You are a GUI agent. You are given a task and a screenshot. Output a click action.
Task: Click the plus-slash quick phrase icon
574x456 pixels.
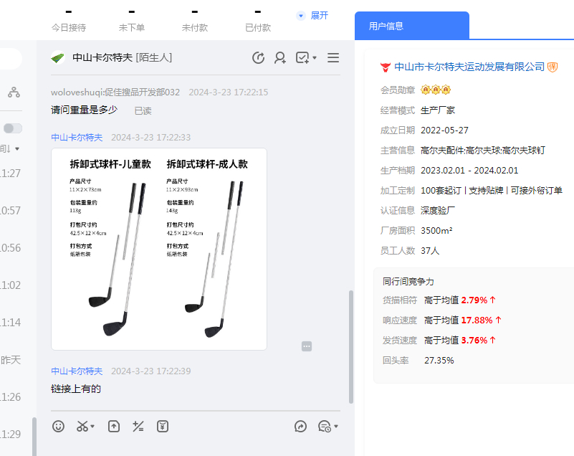[138, 427]
